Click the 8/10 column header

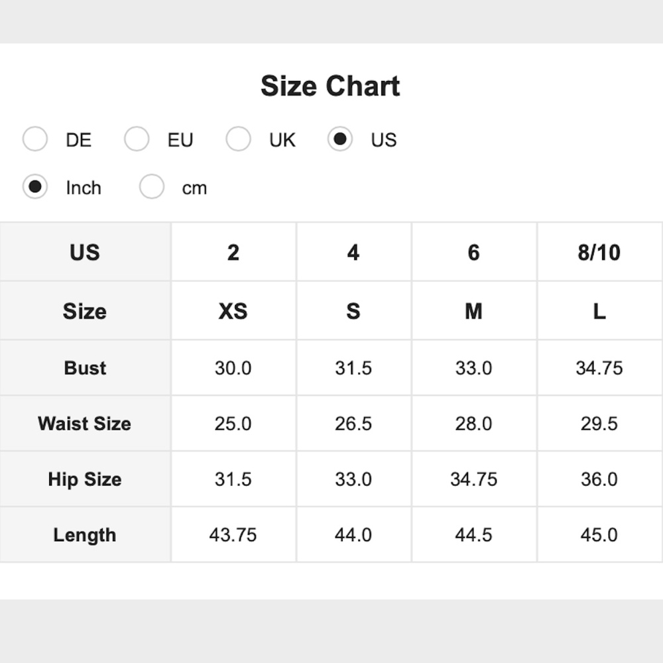pyautogui.click(x=599, y=252)
